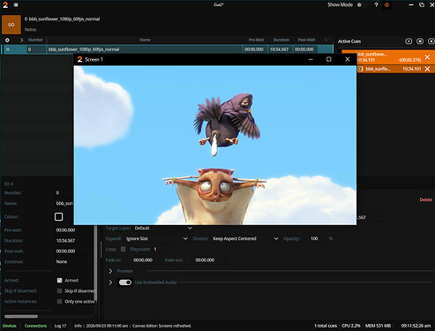435x331 pixels.
Task: Toggle the Armed checkbox
Action: [x=59, y=281]
